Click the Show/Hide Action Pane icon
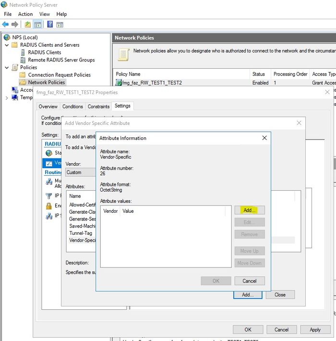This screenshot has height=341, width=336. tap(60, 24)
